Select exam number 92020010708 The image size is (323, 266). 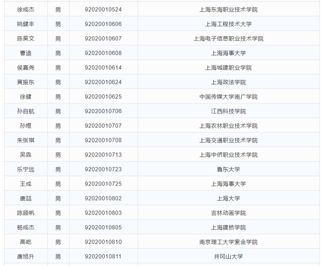(103, 140)
